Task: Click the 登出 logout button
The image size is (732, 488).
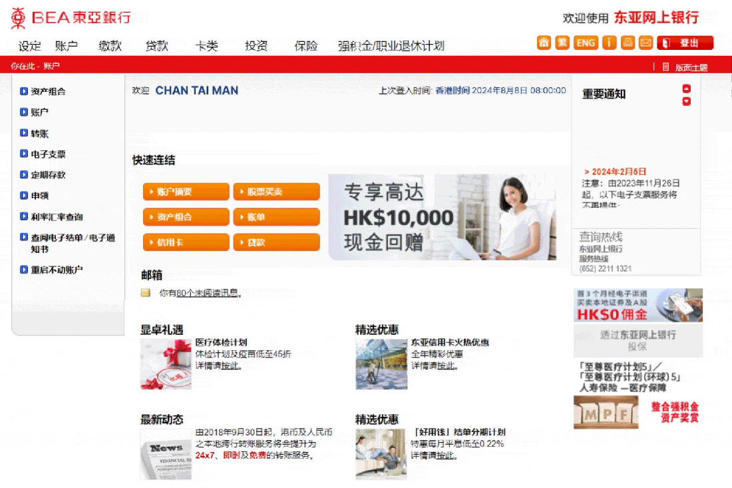Action: click(x=685, y=43)
